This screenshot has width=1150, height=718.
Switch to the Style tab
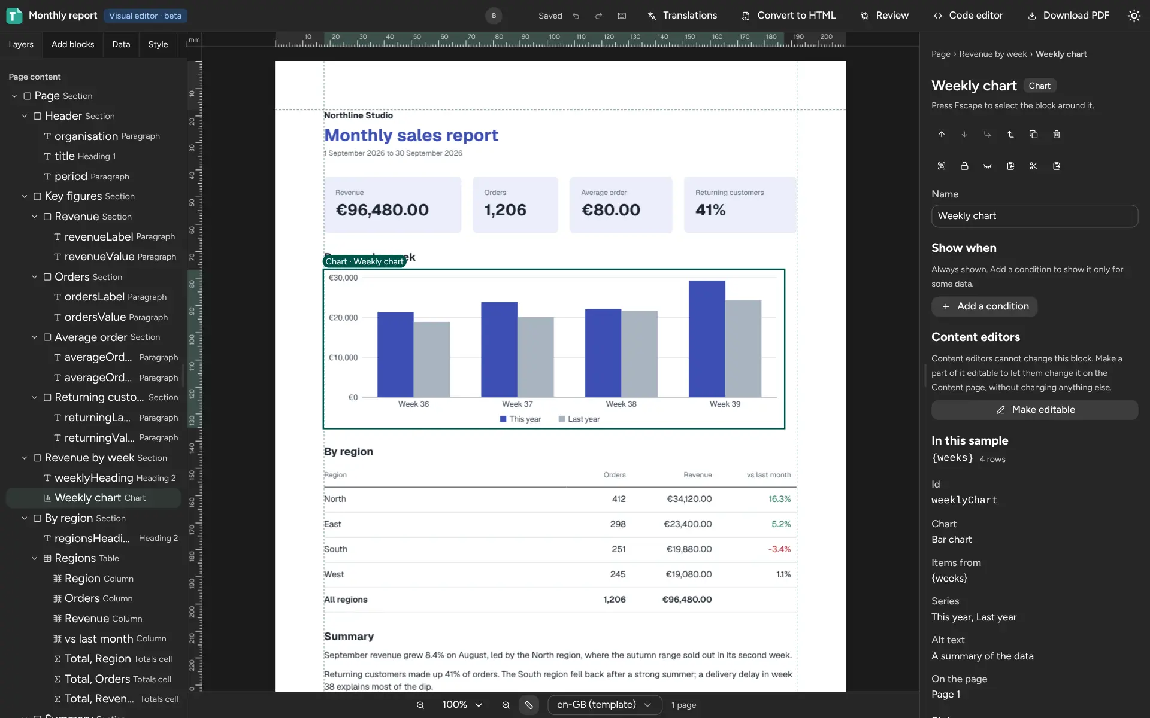[158, 44]
